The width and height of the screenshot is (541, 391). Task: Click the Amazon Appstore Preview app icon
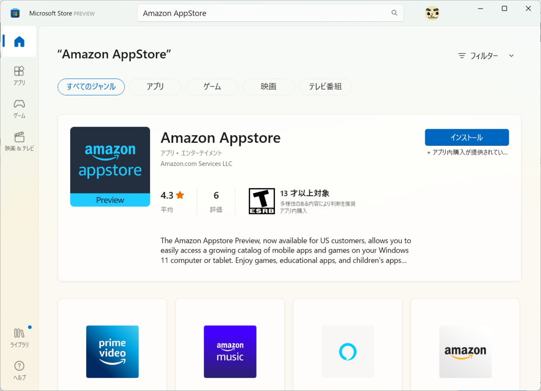[110, 167]
